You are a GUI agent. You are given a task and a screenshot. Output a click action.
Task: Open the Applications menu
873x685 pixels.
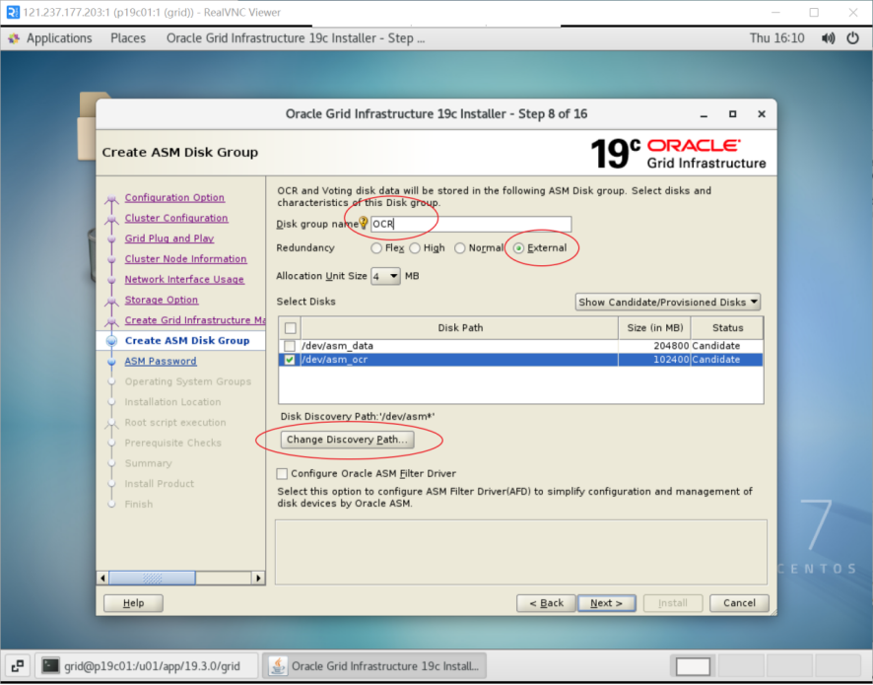pyautogui.click(x=59, y=38)
